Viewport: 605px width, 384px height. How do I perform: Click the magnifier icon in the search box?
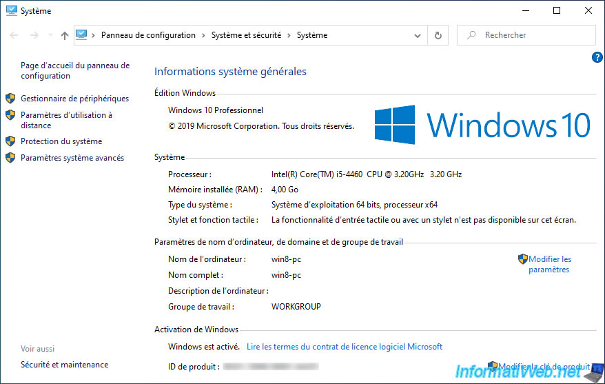(x=471, y=35)
